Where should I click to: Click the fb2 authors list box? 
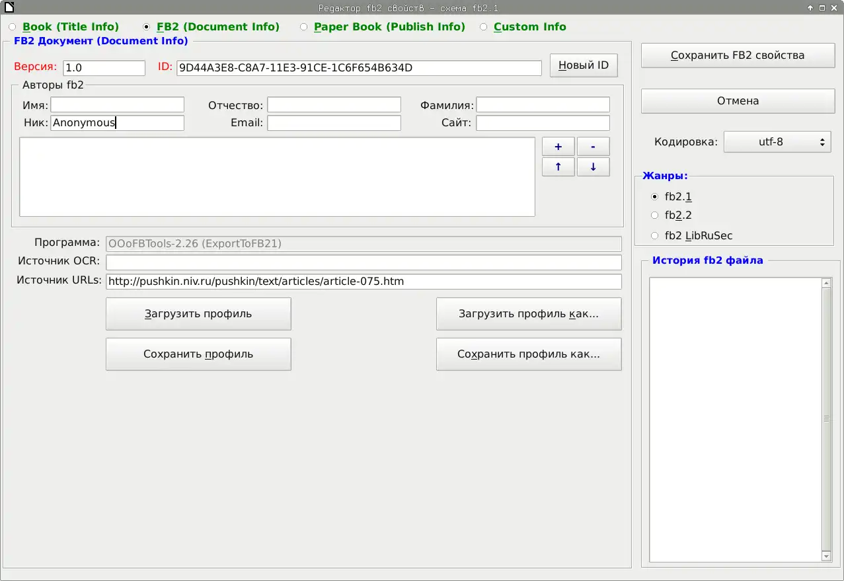[277, 176]
